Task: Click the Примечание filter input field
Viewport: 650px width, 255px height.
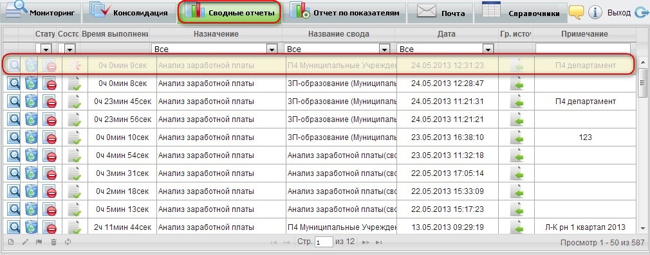Action: 583,49
